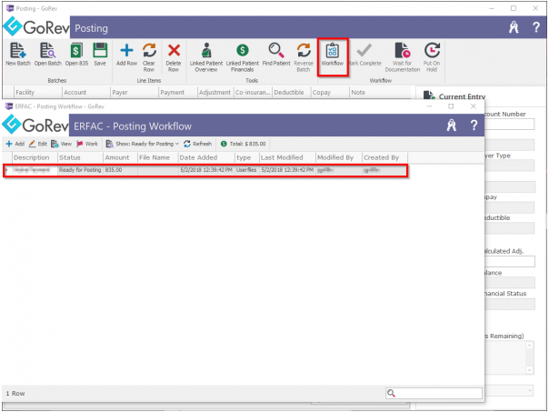Click Deductible column in Posting grid
Viewport: 549px width, 412px height.
(292, 93)
